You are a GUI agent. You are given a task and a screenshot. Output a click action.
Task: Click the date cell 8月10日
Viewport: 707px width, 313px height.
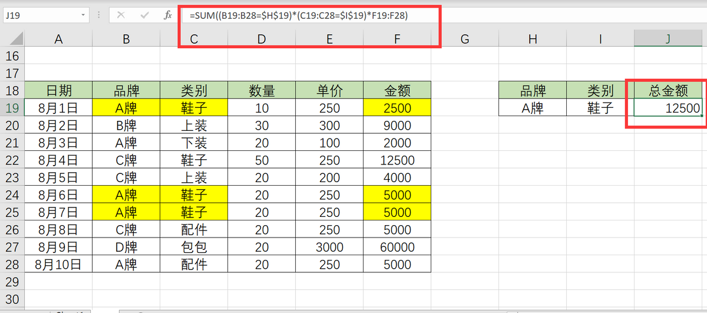[58, 264]
